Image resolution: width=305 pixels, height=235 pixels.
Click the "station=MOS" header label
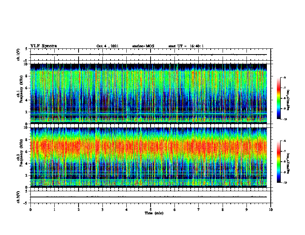(x=143, y=46)
